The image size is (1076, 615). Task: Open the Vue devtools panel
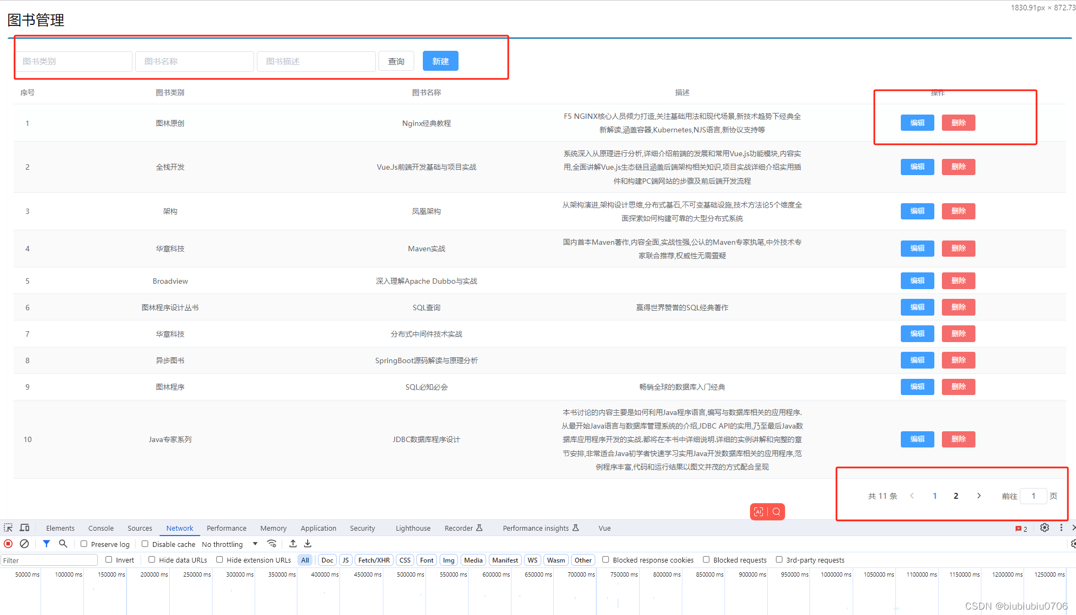604,528
